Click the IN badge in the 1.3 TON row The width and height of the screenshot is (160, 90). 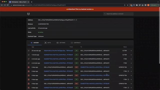[76, 51]
